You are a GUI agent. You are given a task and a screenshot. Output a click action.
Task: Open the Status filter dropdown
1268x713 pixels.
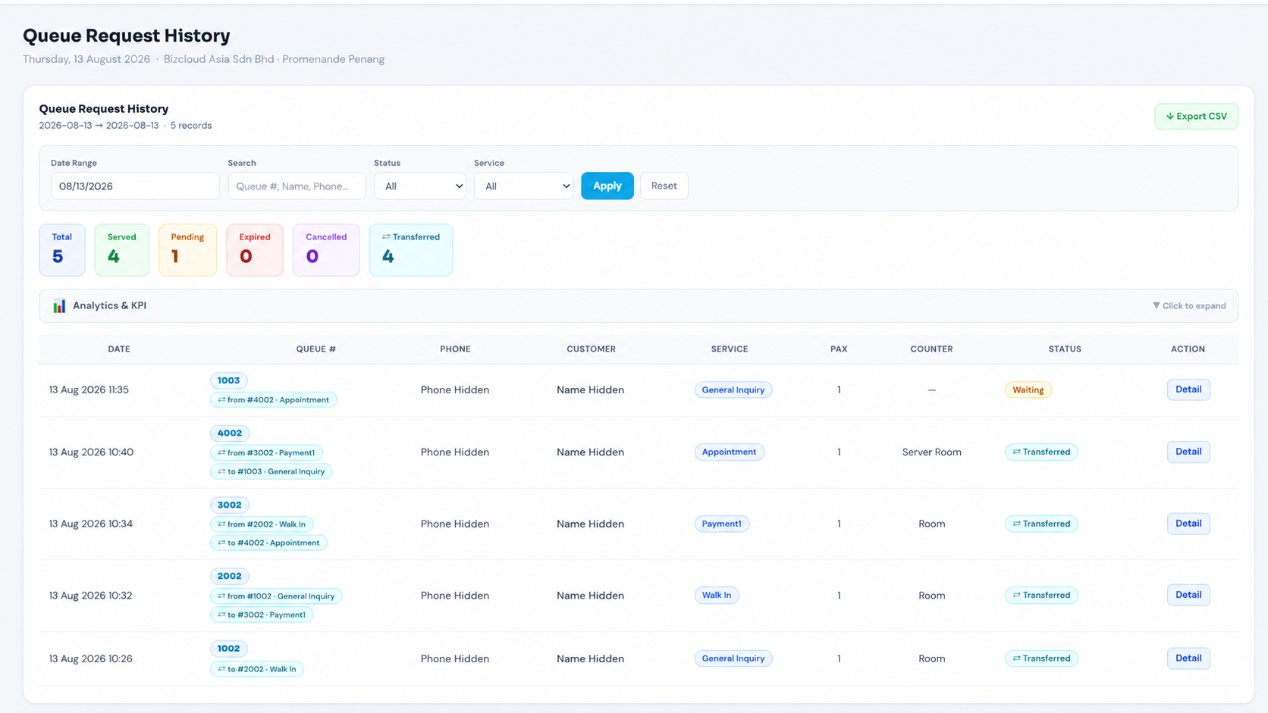click(x=420, y=186)
